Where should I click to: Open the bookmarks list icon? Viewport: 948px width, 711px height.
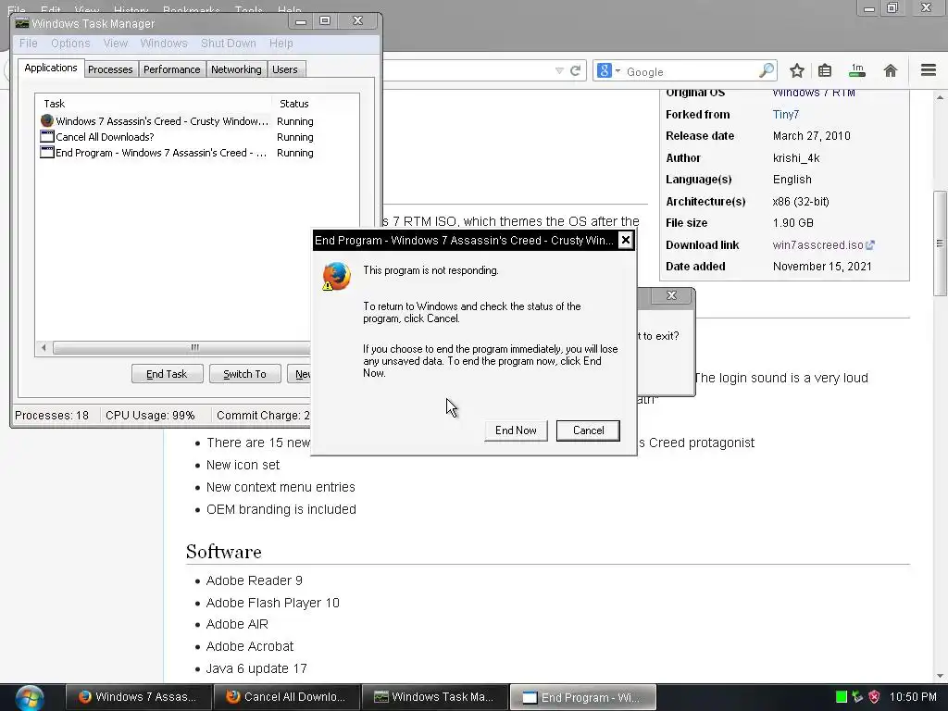pos(825,70)
